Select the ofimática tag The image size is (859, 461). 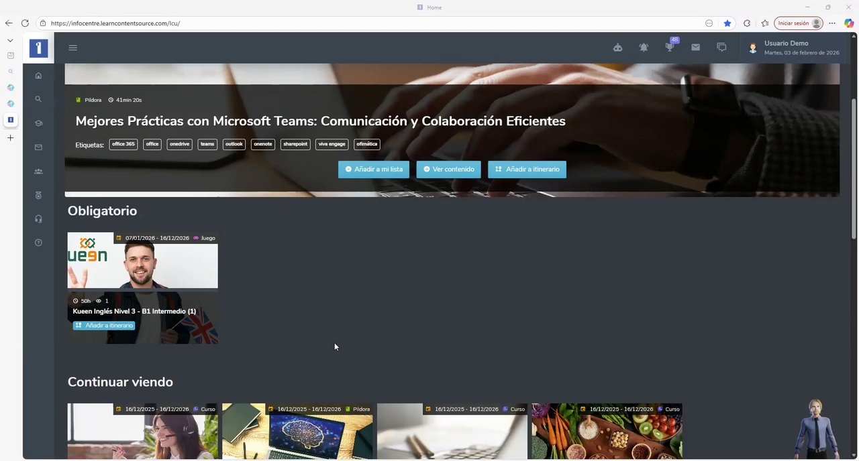pos(367,144)
